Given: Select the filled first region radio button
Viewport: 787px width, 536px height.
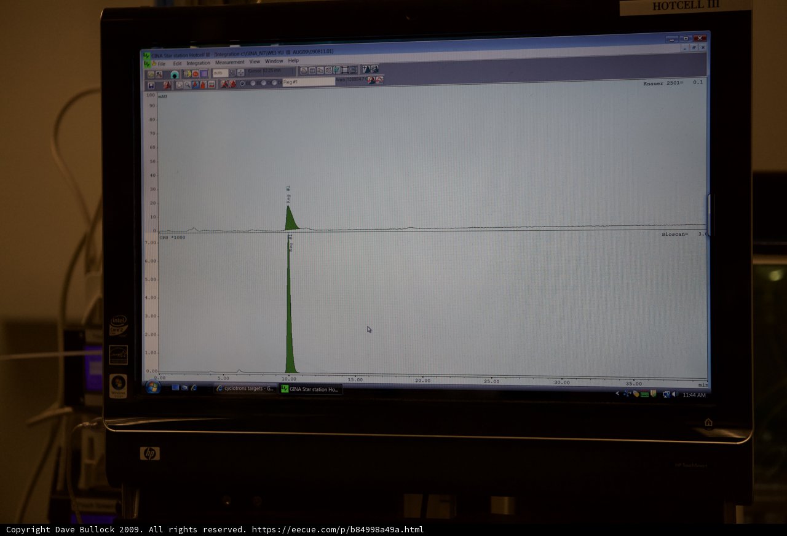Looking at the screenshot, I should click(242, 84).
